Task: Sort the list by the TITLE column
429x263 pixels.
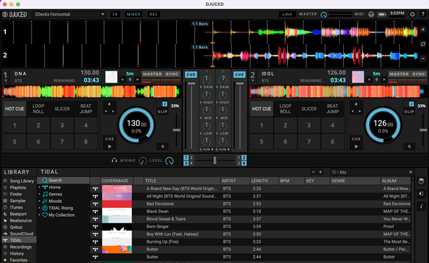Action: click(182, 181)
